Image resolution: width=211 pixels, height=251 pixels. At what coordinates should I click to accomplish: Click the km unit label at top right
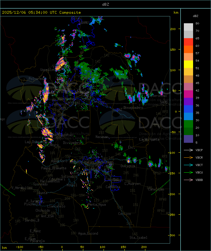click(176, 13)
